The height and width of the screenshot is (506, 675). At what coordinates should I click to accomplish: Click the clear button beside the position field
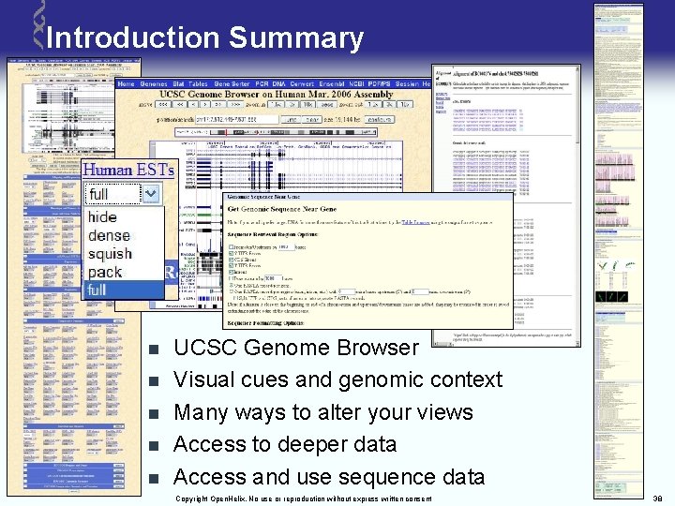311,120
